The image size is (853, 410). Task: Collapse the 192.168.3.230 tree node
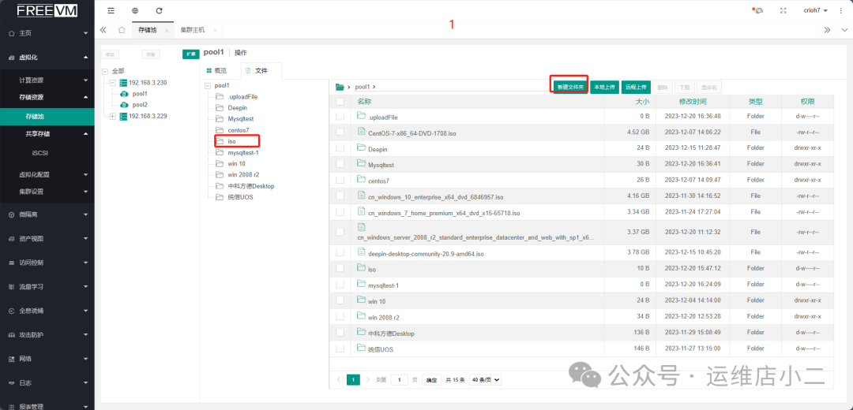pyautogui.click(x=113, y=83)
